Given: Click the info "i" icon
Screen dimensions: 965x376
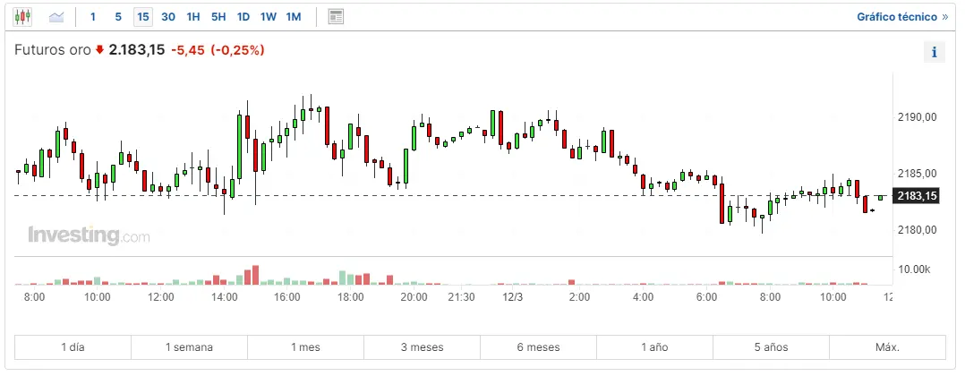Looking at the screenshot, I should (934, 52).
